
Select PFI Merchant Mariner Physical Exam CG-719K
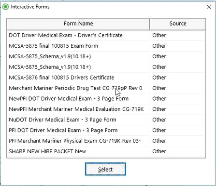click(x=75, y=141)
